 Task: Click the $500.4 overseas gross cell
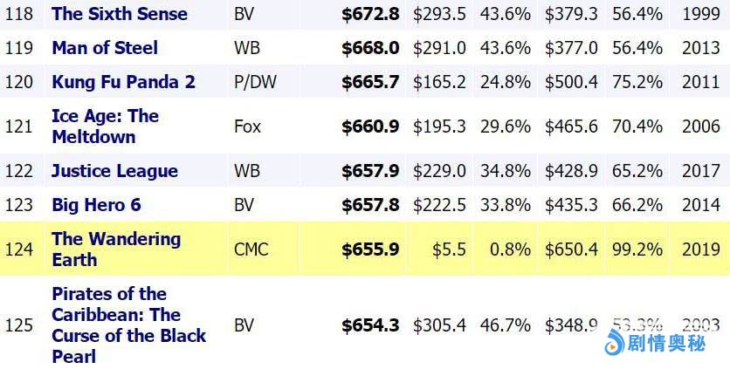pyautogui.click(x=571, y=82)
